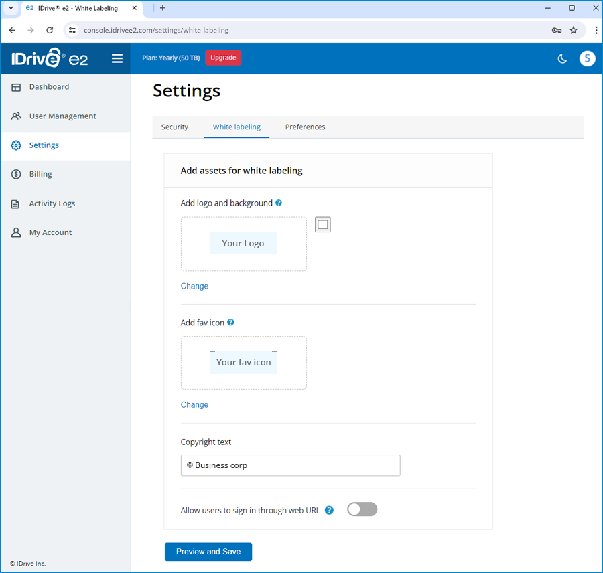Show help for Add fav icon

point(230,323)
